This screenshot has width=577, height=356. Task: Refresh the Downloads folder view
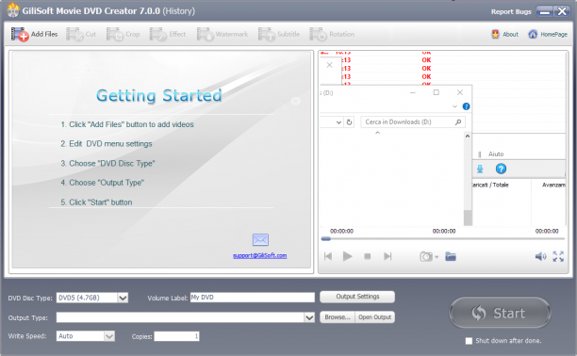pos(349,122)
